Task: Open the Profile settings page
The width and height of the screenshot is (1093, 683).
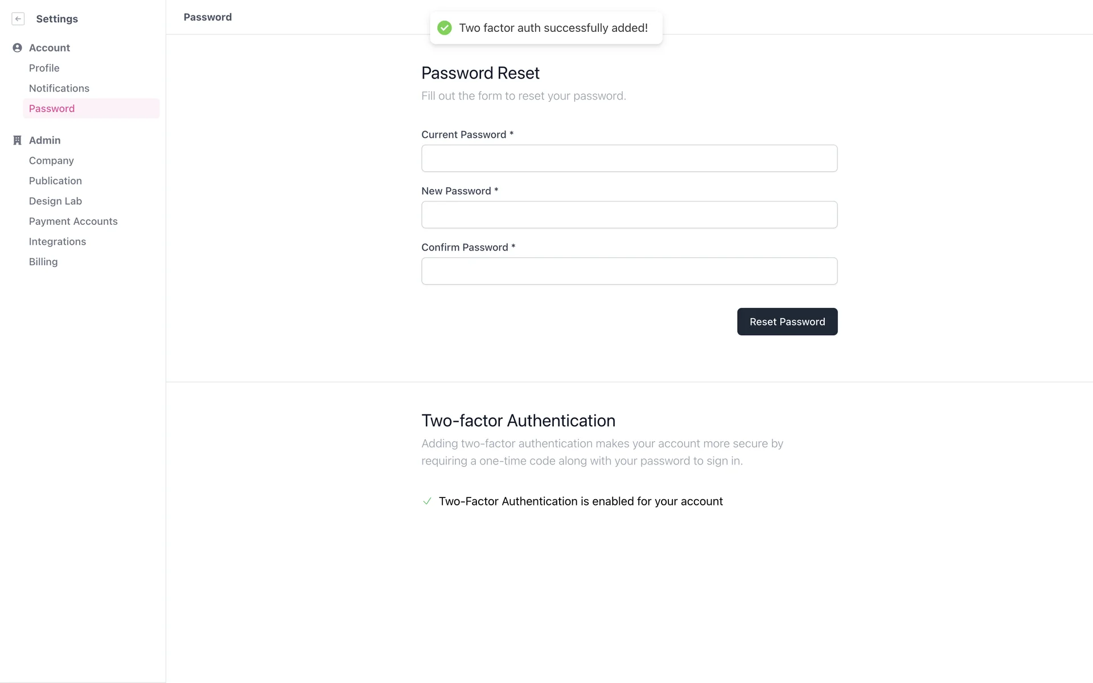Action: [x=44, y=68]
